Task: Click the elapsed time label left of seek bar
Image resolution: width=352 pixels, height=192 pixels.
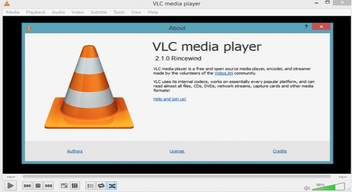Action: pos(11,177)
